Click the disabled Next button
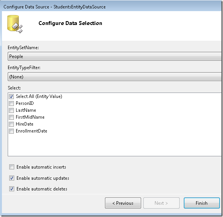This screenshot has height=217, width=223. 161,203
